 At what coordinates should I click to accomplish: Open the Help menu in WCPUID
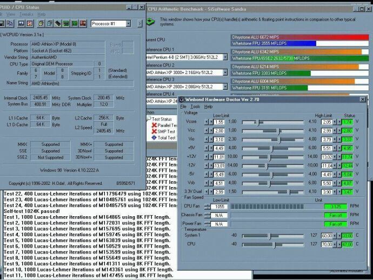42,14
